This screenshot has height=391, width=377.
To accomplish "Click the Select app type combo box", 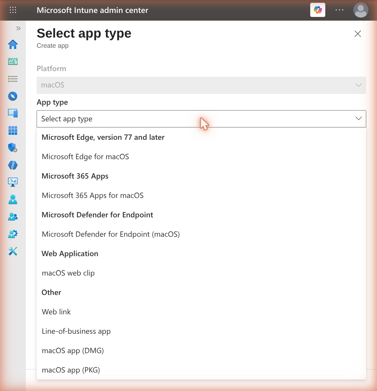I will pyautogui.click(x=201, y=119).
